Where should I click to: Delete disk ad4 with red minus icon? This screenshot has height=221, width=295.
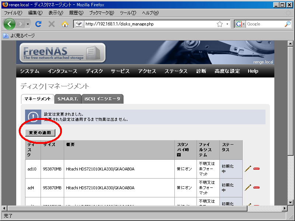(256, 187)
